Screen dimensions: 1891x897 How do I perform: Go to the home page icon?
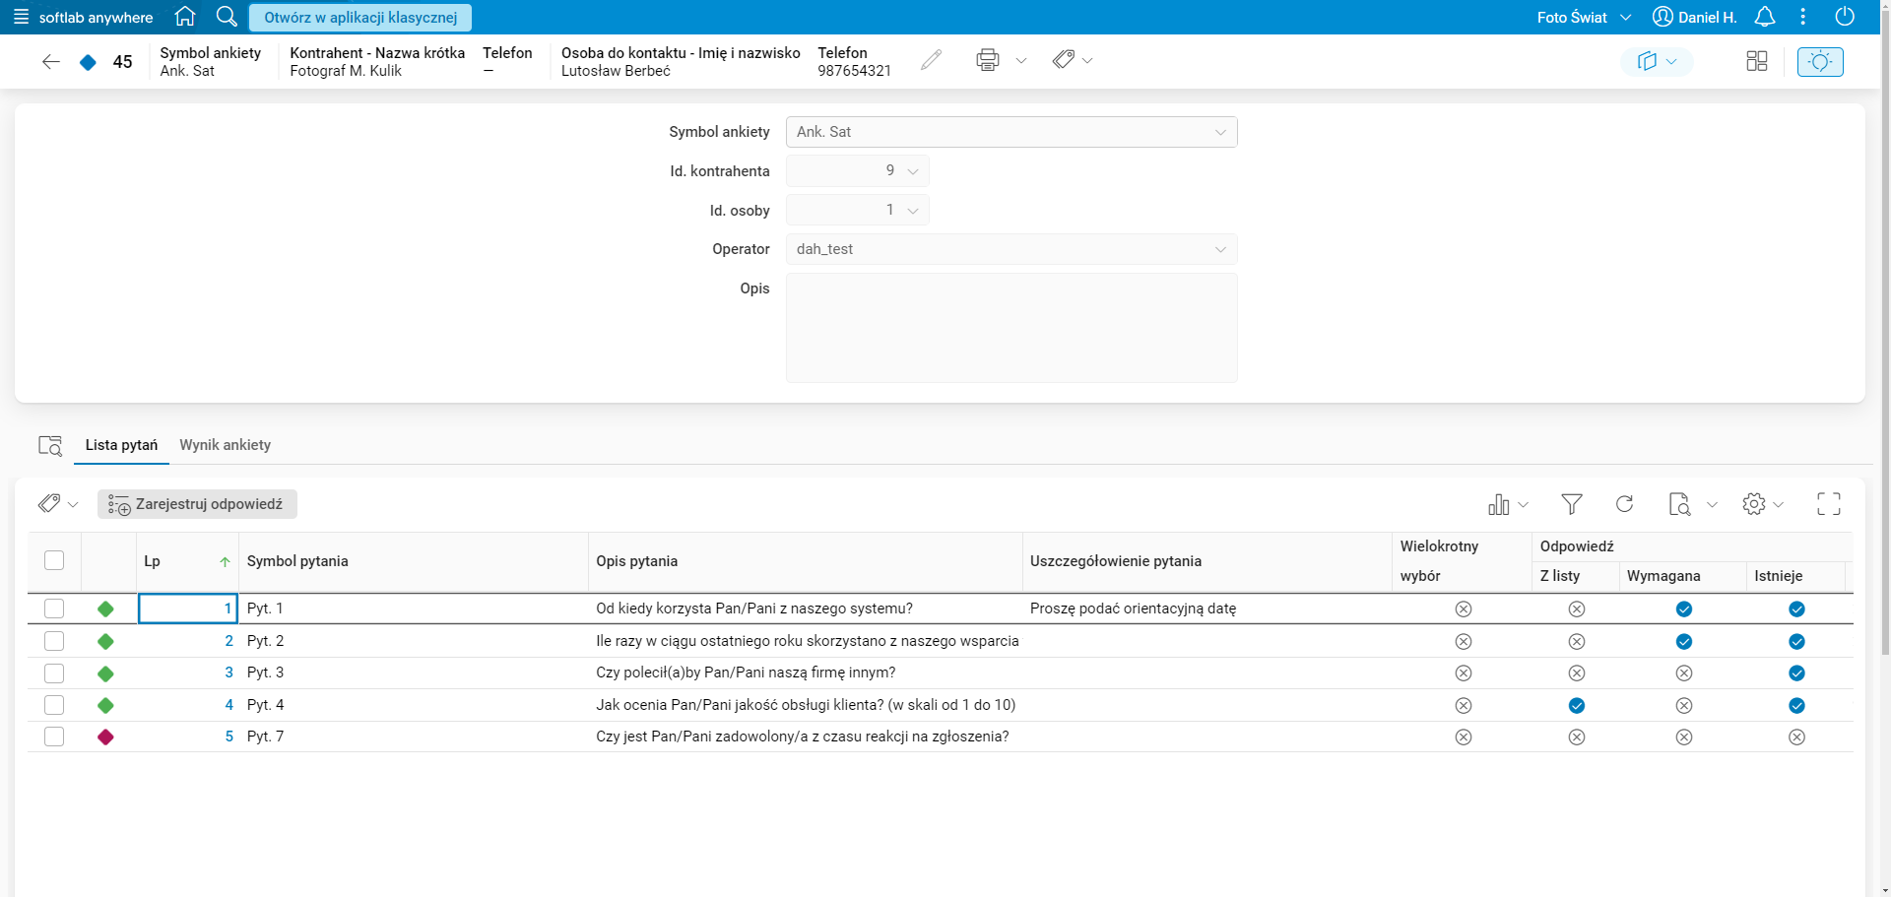tap(184, 17)
